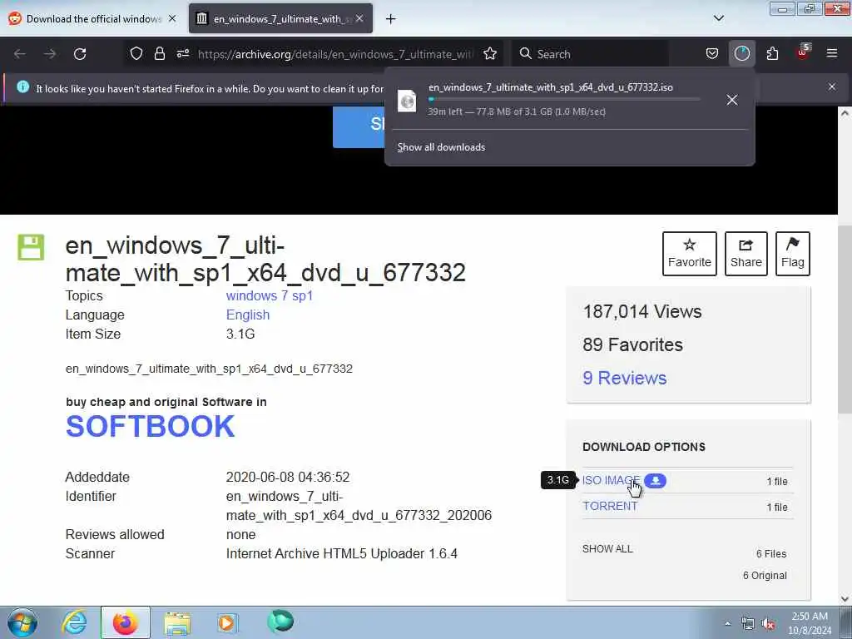Close the en_windows_7_ultimate tab
The width and height of the screenshot is (852, 639).
[359, 18]
